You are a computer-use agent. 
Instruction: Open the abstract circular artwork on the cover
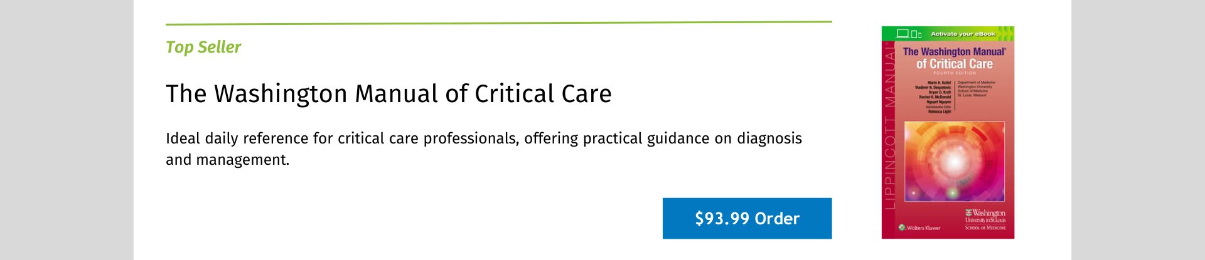coord(954,162)
